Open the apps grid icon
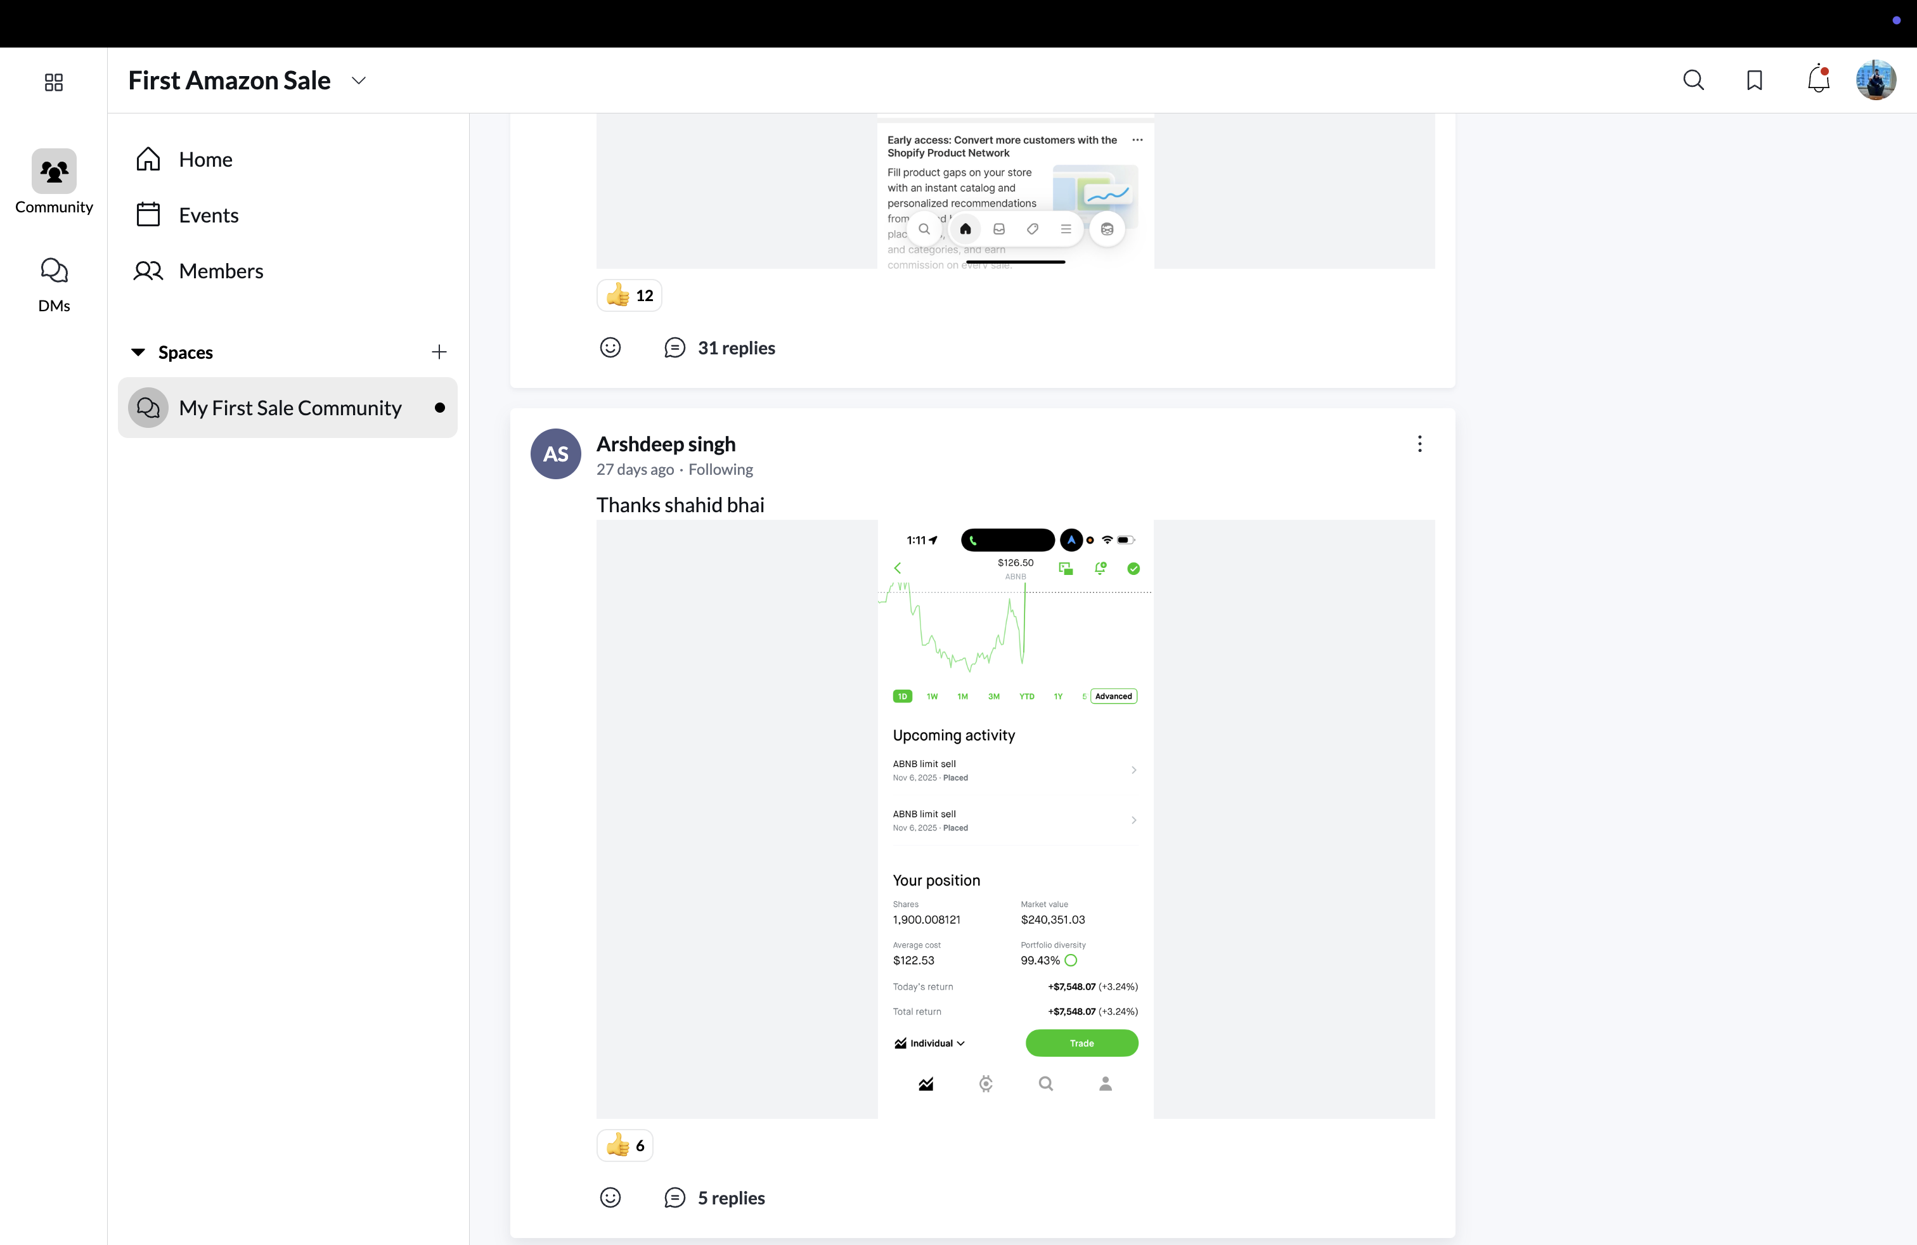 pos(53,82)
